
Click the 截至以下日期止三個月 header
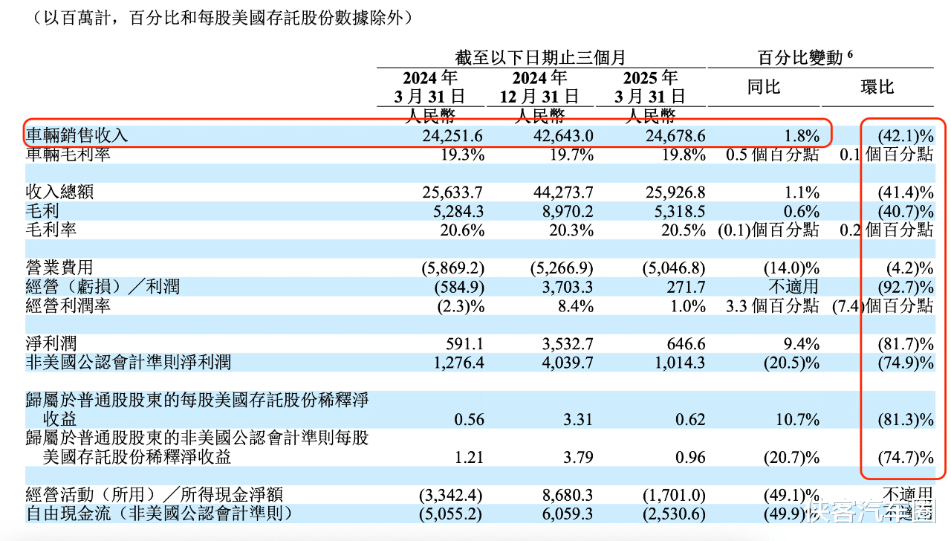coord(541,57)
